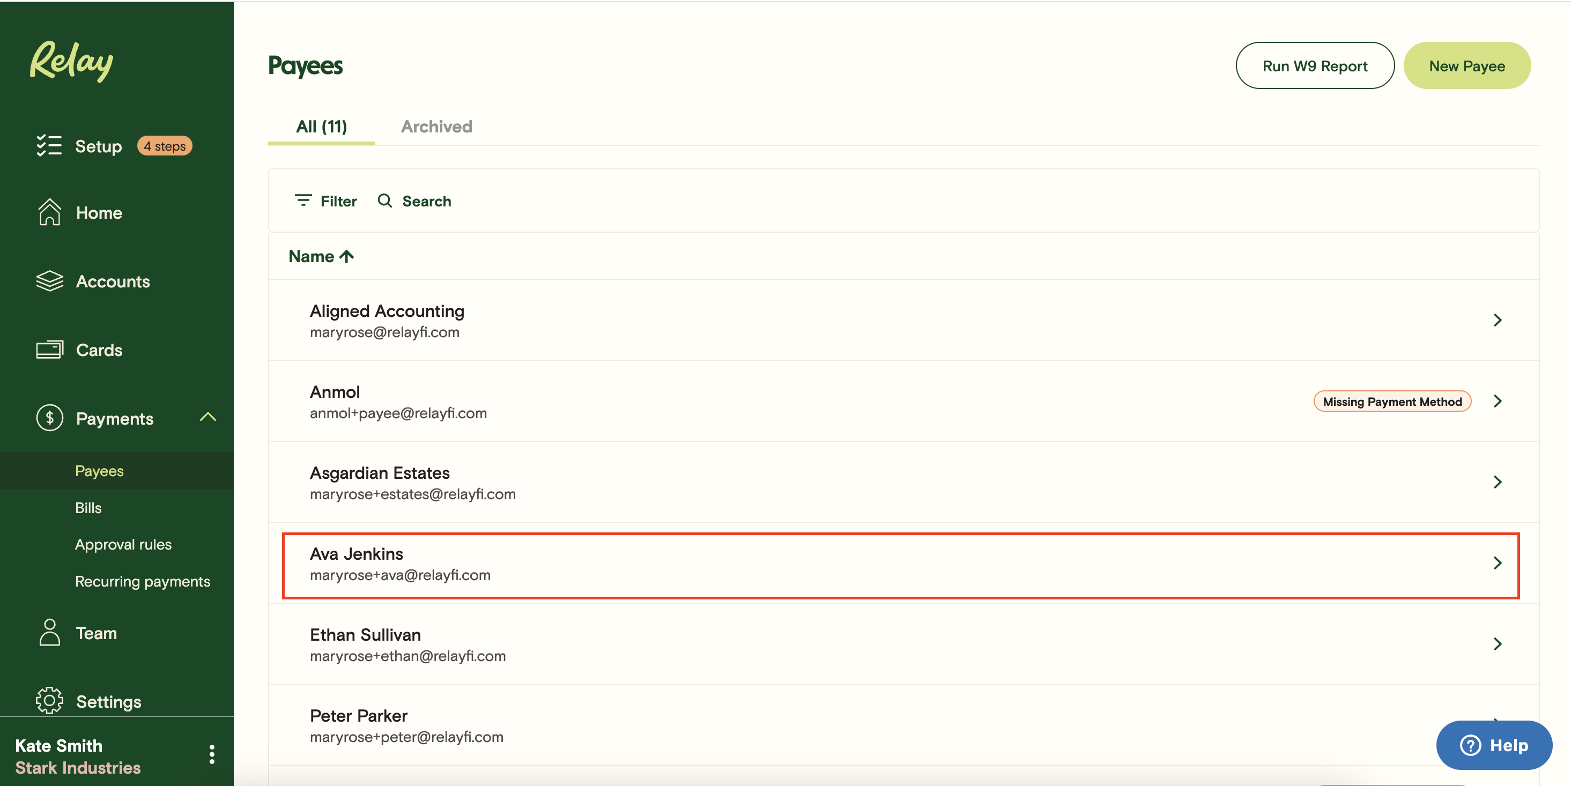The image size is (1571, 786).
Task: Open the Filter options
Action: click(x=325, y=201)
